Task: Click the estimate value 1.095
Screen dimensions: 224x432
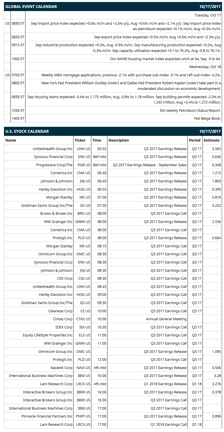Action: 216,351
